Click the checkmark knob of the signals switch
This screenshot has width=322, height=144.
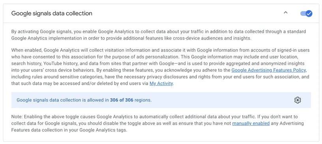pos(309,13)
